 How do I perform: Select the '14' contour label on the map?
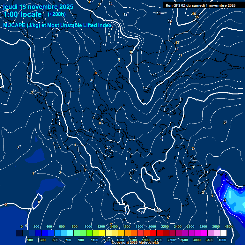[170, 21]
